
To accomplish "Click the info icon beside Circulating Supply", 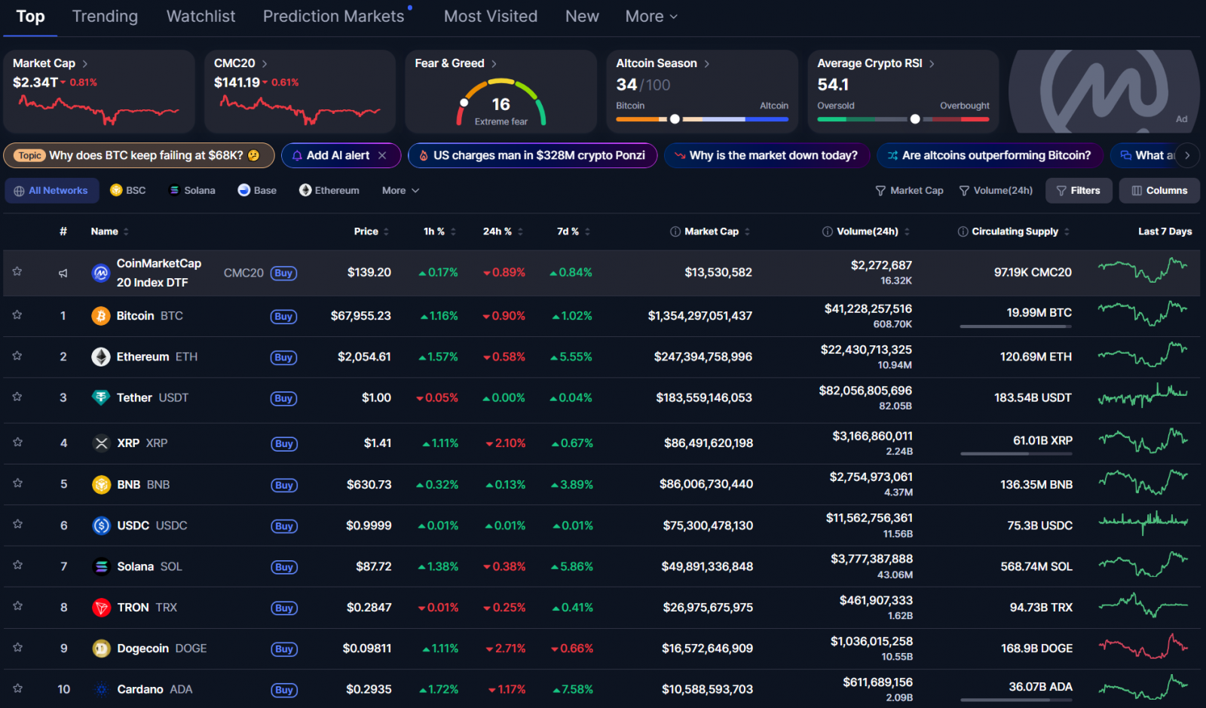I will 963,231.
